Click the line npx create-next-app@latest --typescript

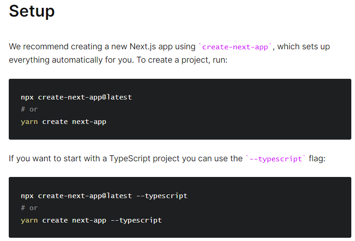tap(104, 196)
